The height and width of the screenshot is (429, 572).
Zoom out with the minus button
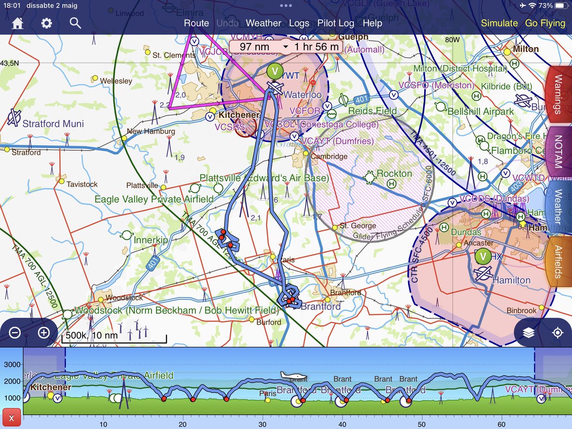(x=15, y=333)
